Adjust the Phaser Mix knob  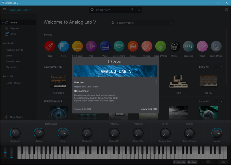(x=138, y=133)
